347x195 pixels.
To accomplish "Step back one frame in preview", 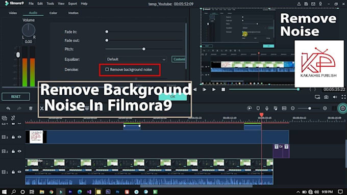I will 195,90.
